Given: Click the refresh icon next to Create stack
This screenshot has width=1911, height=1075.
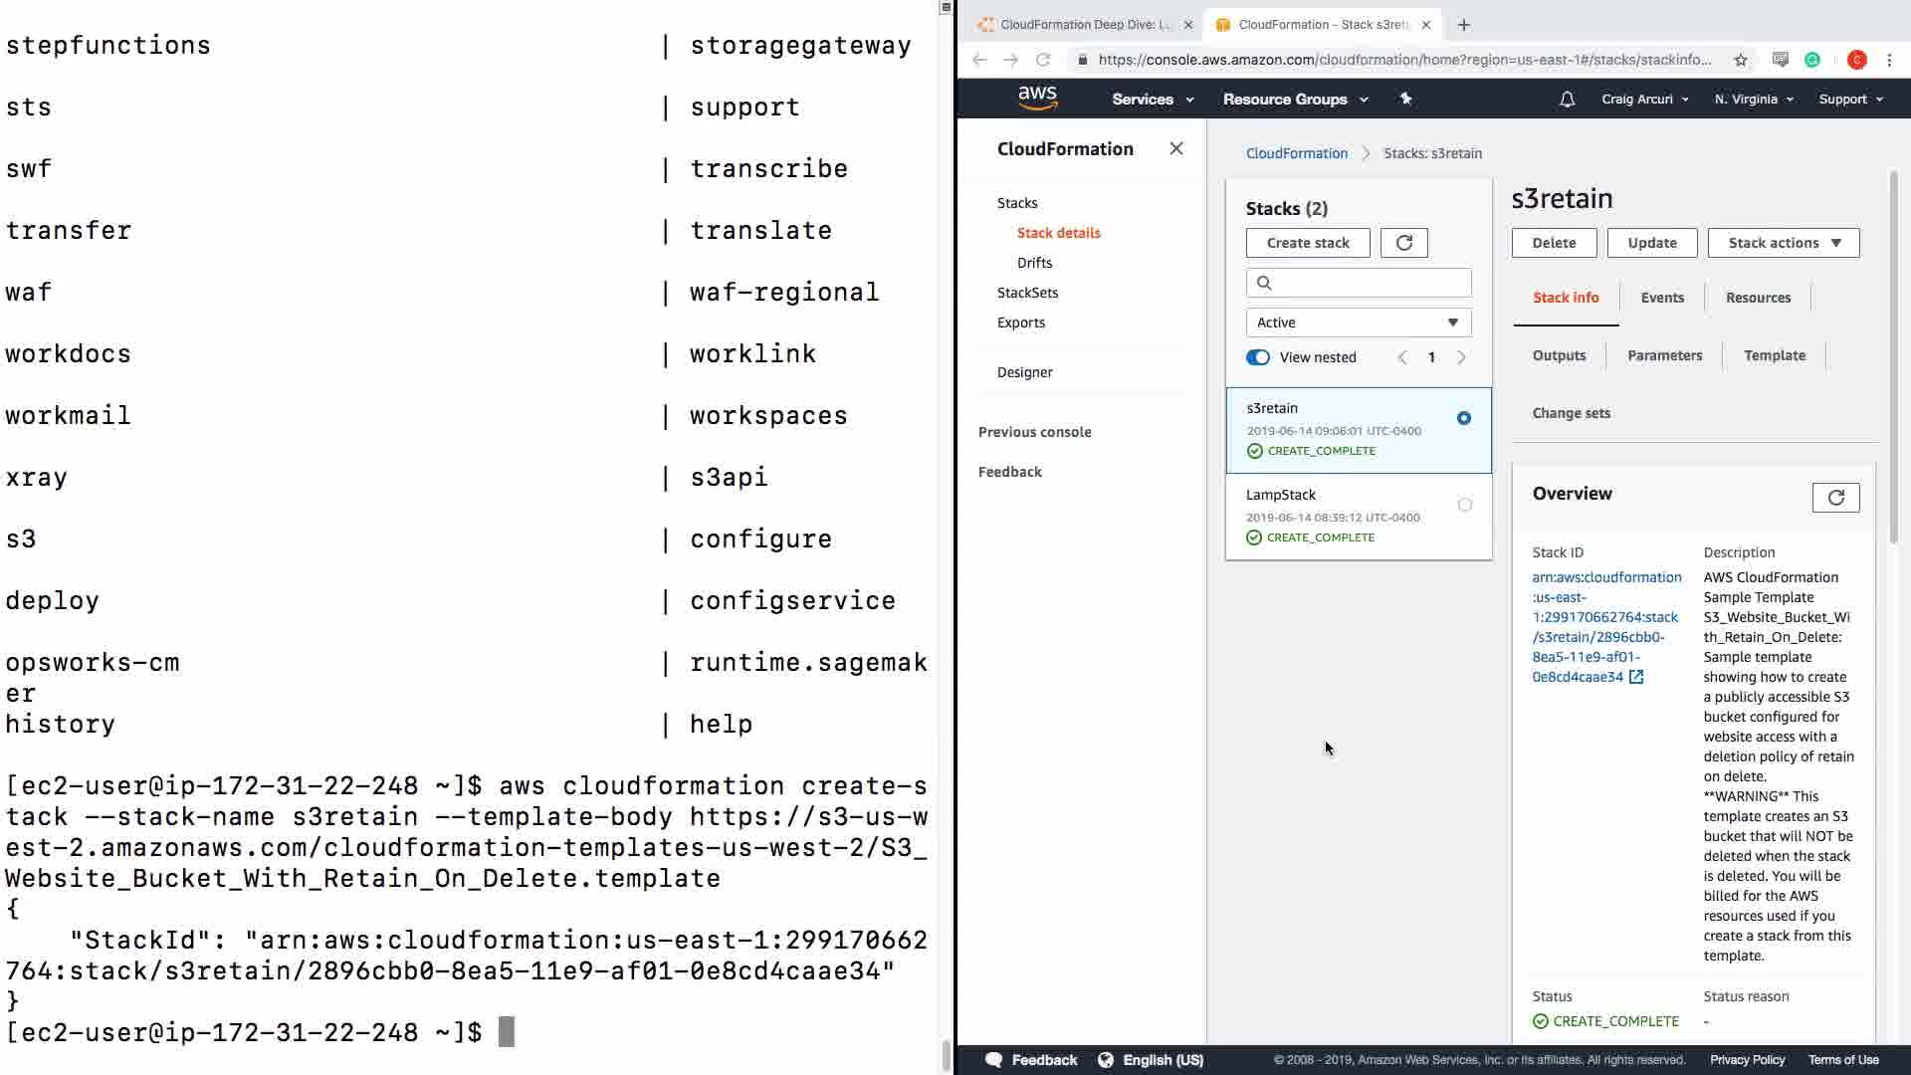Looking at the screenshot, I should tap(1403, 243).
